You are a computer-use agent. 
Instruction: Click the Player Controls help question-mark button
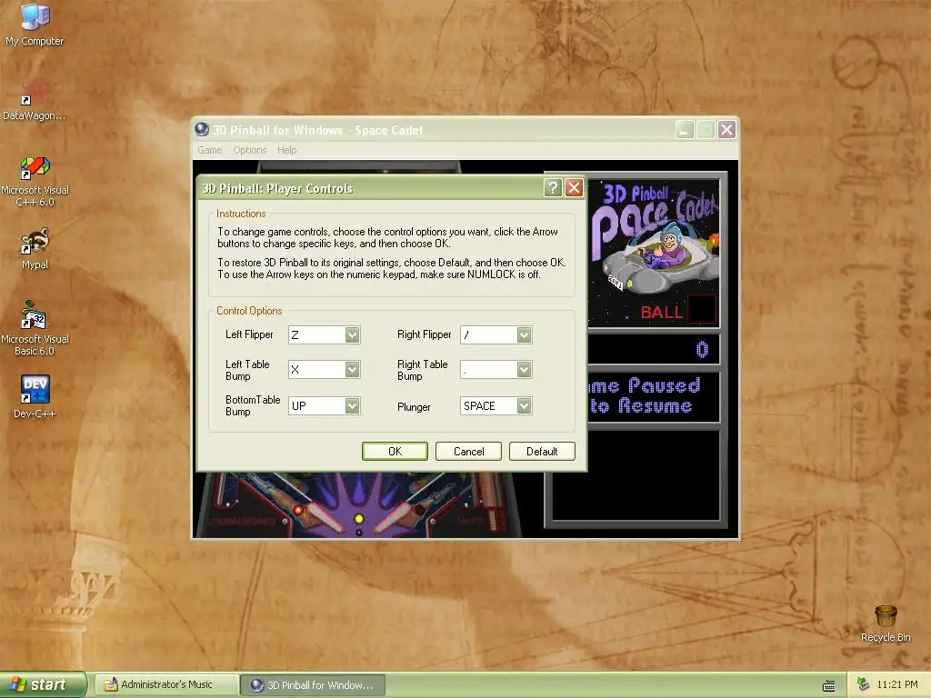(553, 188)
